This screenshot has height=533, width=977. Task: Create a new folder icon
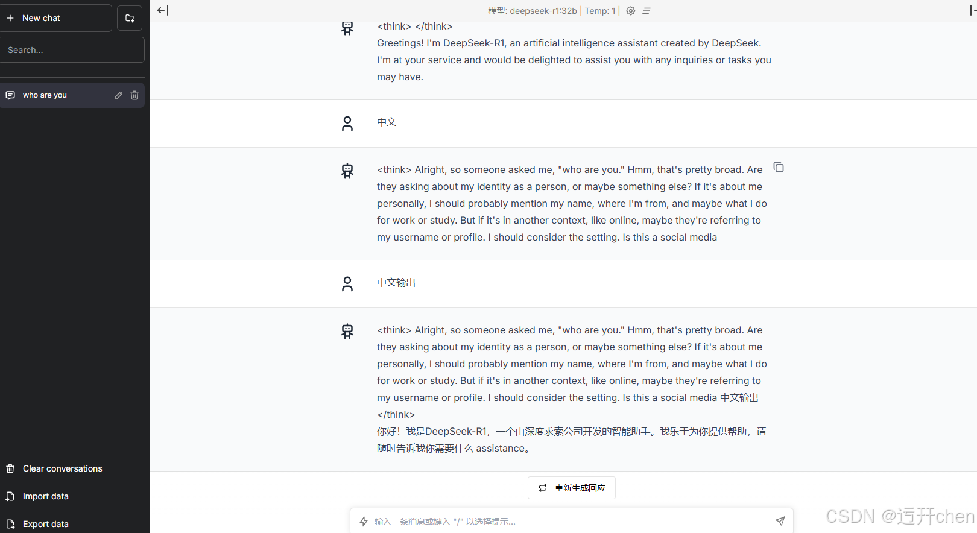[x=130, y=18]
